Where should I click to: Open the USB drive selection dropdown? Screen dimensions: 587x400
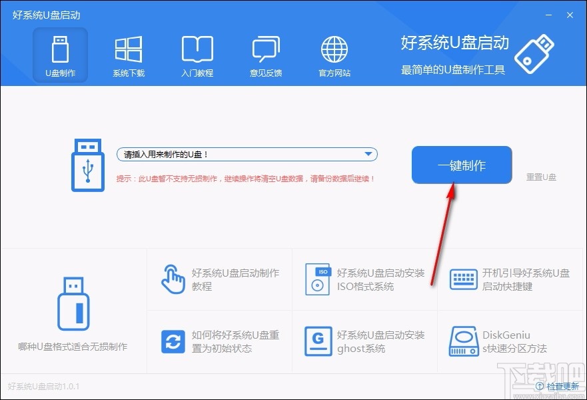pos(370,153)
